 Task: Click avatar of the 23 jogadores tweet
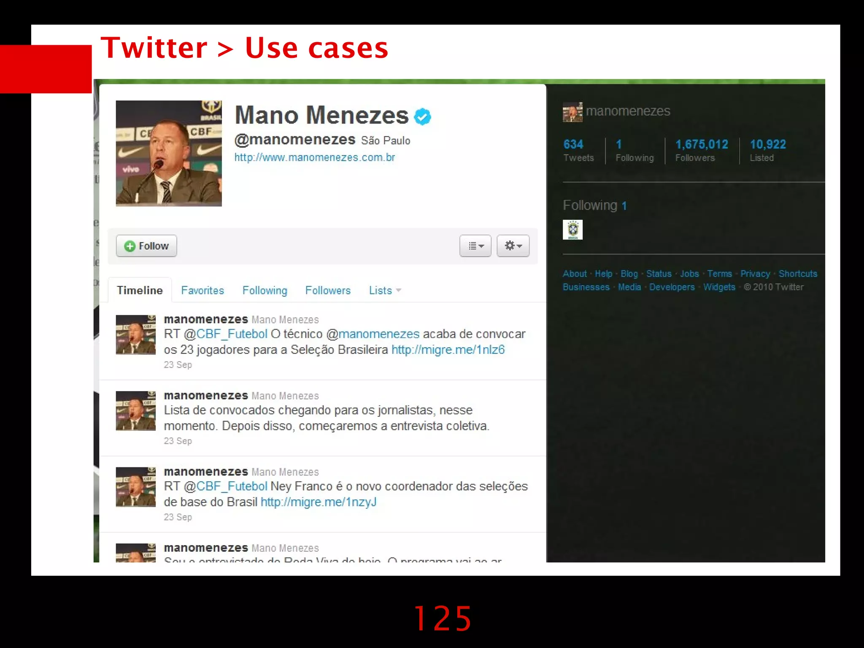(136, 335)
